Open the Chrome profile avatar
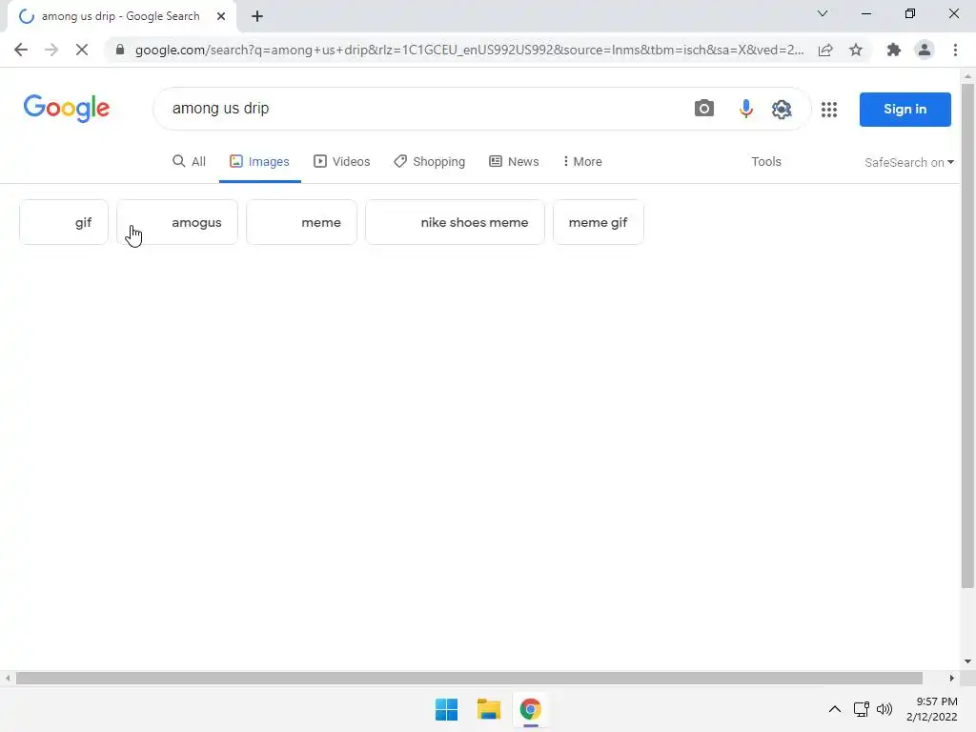The height and width of the screenshot is (732, 976). coord(925,50)
